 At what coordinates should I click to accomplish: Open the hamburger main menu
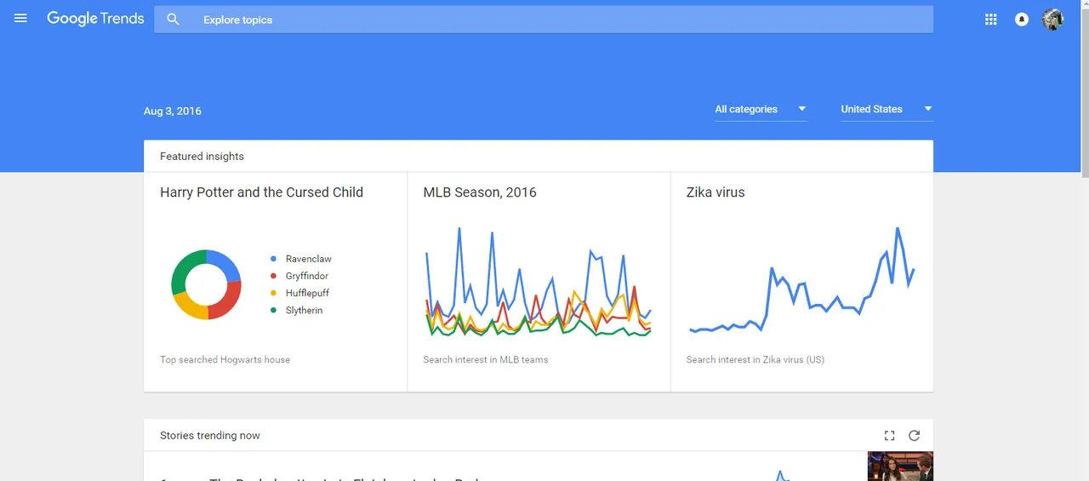(x=21, y=19)
